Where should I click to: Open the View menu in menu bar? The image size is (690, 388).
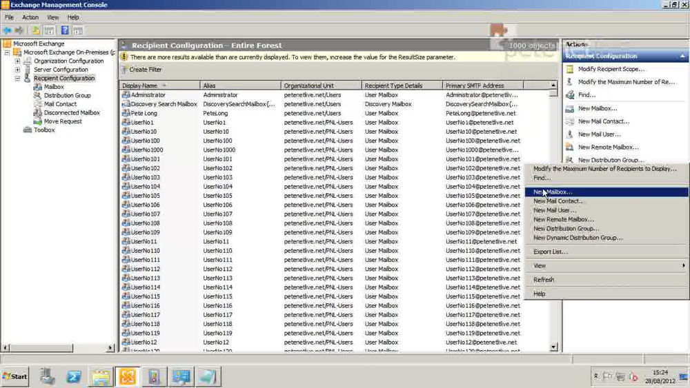(x=53, y=17)
